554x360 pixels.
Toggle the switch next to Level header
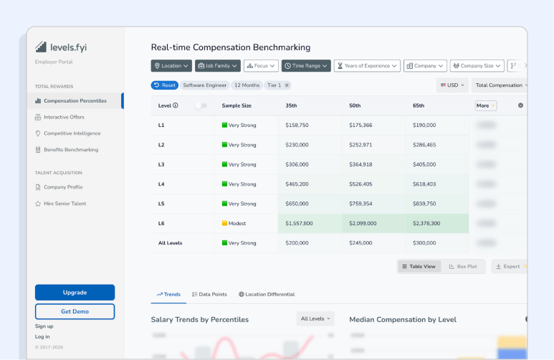click(x=201, y=105)
